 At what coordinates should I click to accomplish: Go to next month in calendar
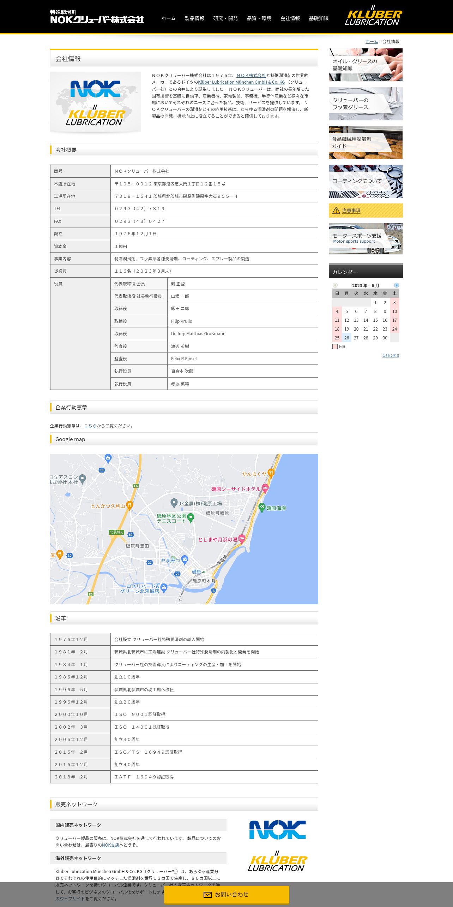(x=397, y=285)
